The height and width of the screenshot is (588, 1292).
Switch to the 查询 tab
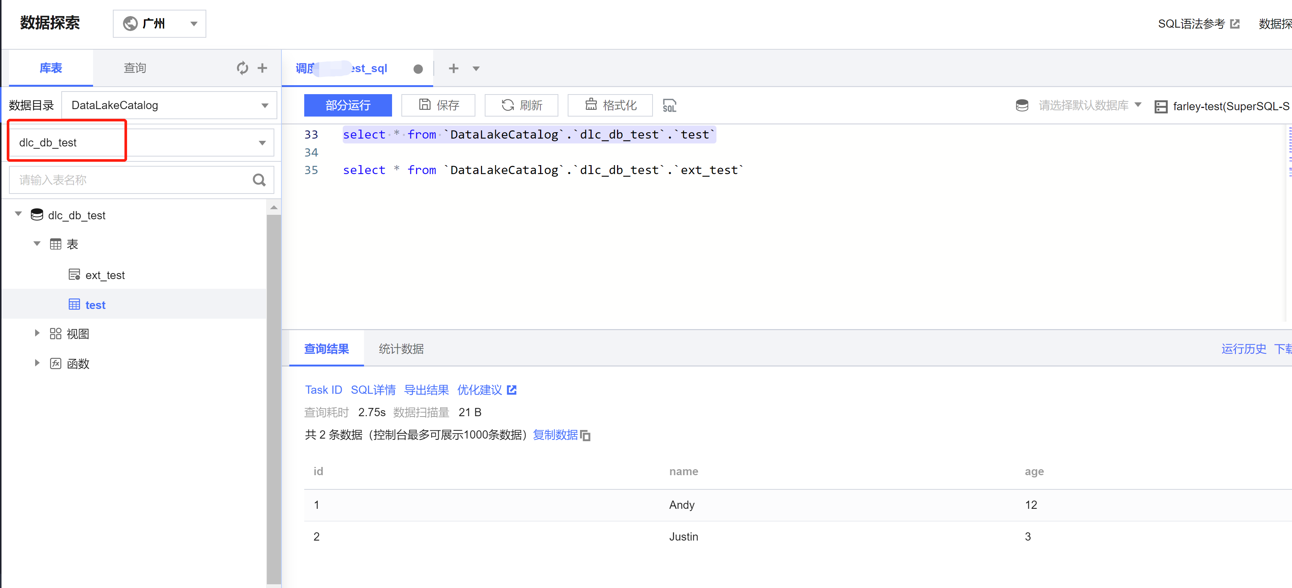[135, 68]
